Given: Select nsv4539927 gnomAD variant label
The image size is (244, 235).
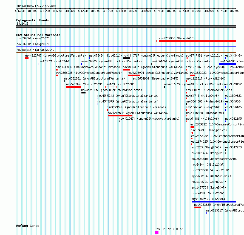Looking at the screenshot, I should [111, 61].
